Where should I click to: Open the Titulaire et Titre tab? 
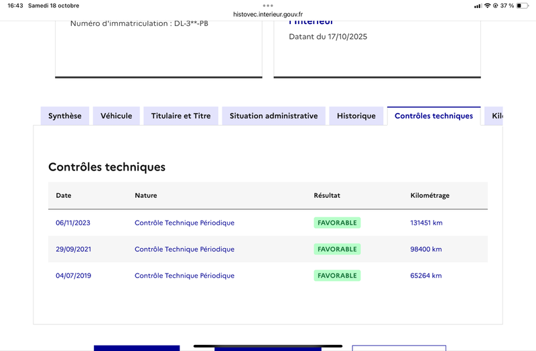[180, 116]
